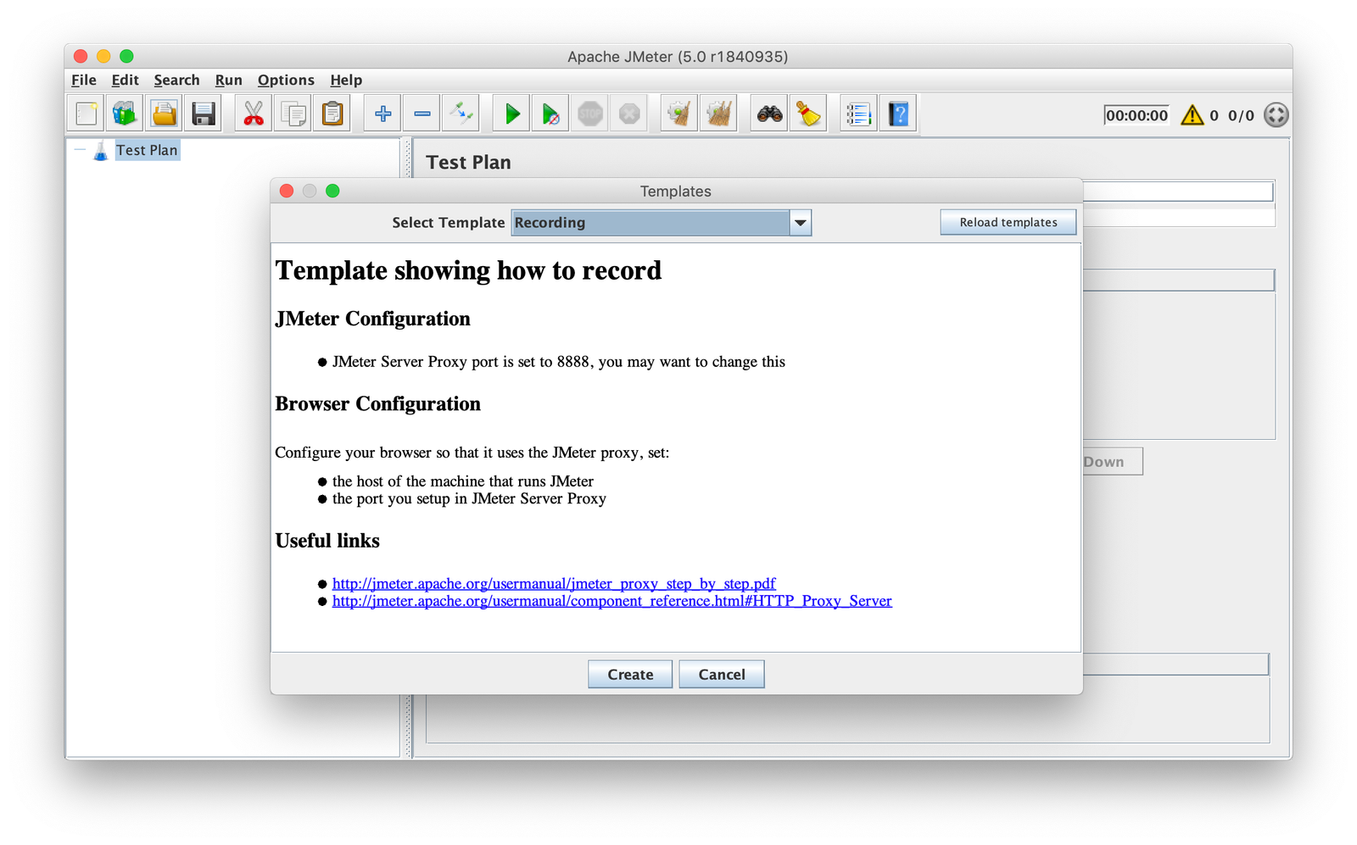Click the 0/0 thread count text
This screenshot has height=845, width=1357.
[x=1241, y=115]
